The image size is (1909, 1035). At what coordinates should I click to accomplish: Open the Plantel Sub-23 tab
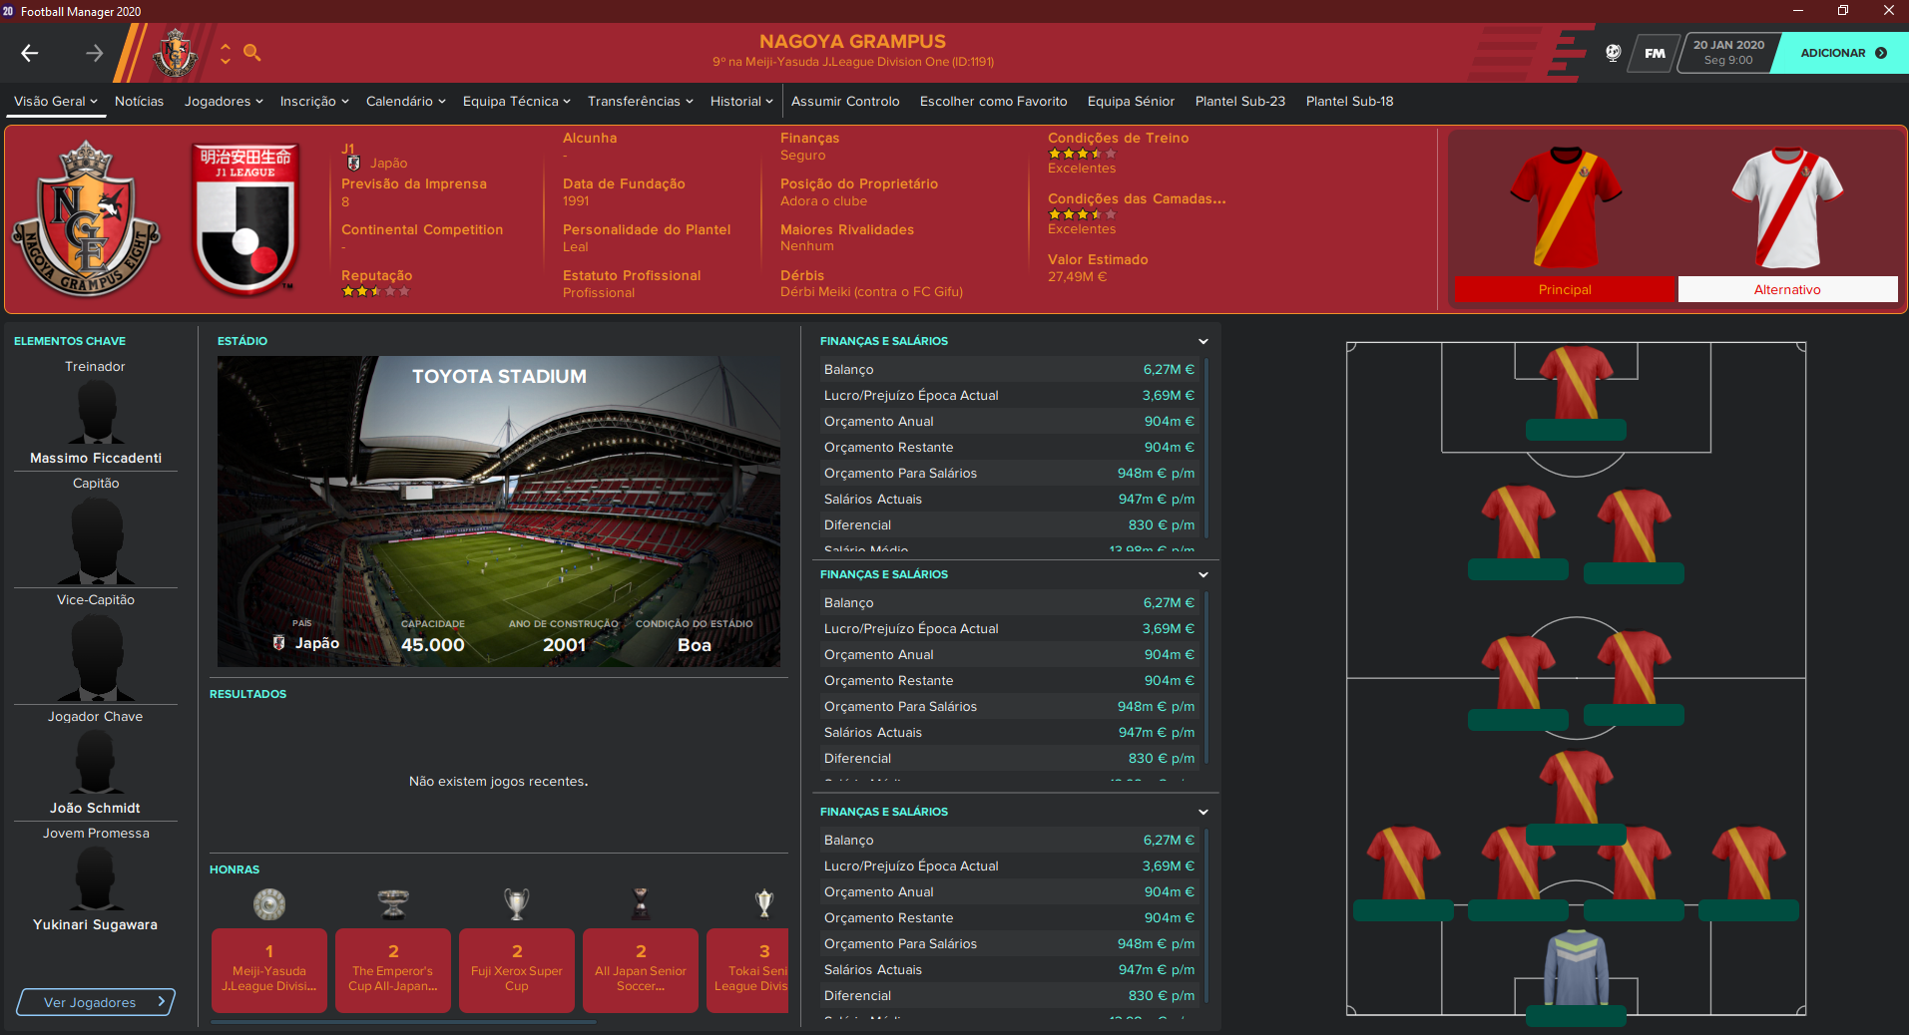tap(1240, 102)
